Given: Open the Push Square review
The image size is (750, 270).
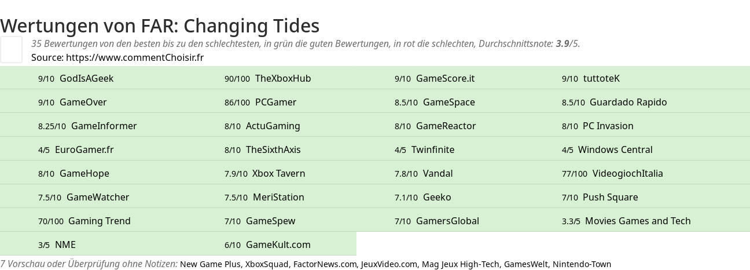Looking at the screenshot, I should (x=610, y=197).
